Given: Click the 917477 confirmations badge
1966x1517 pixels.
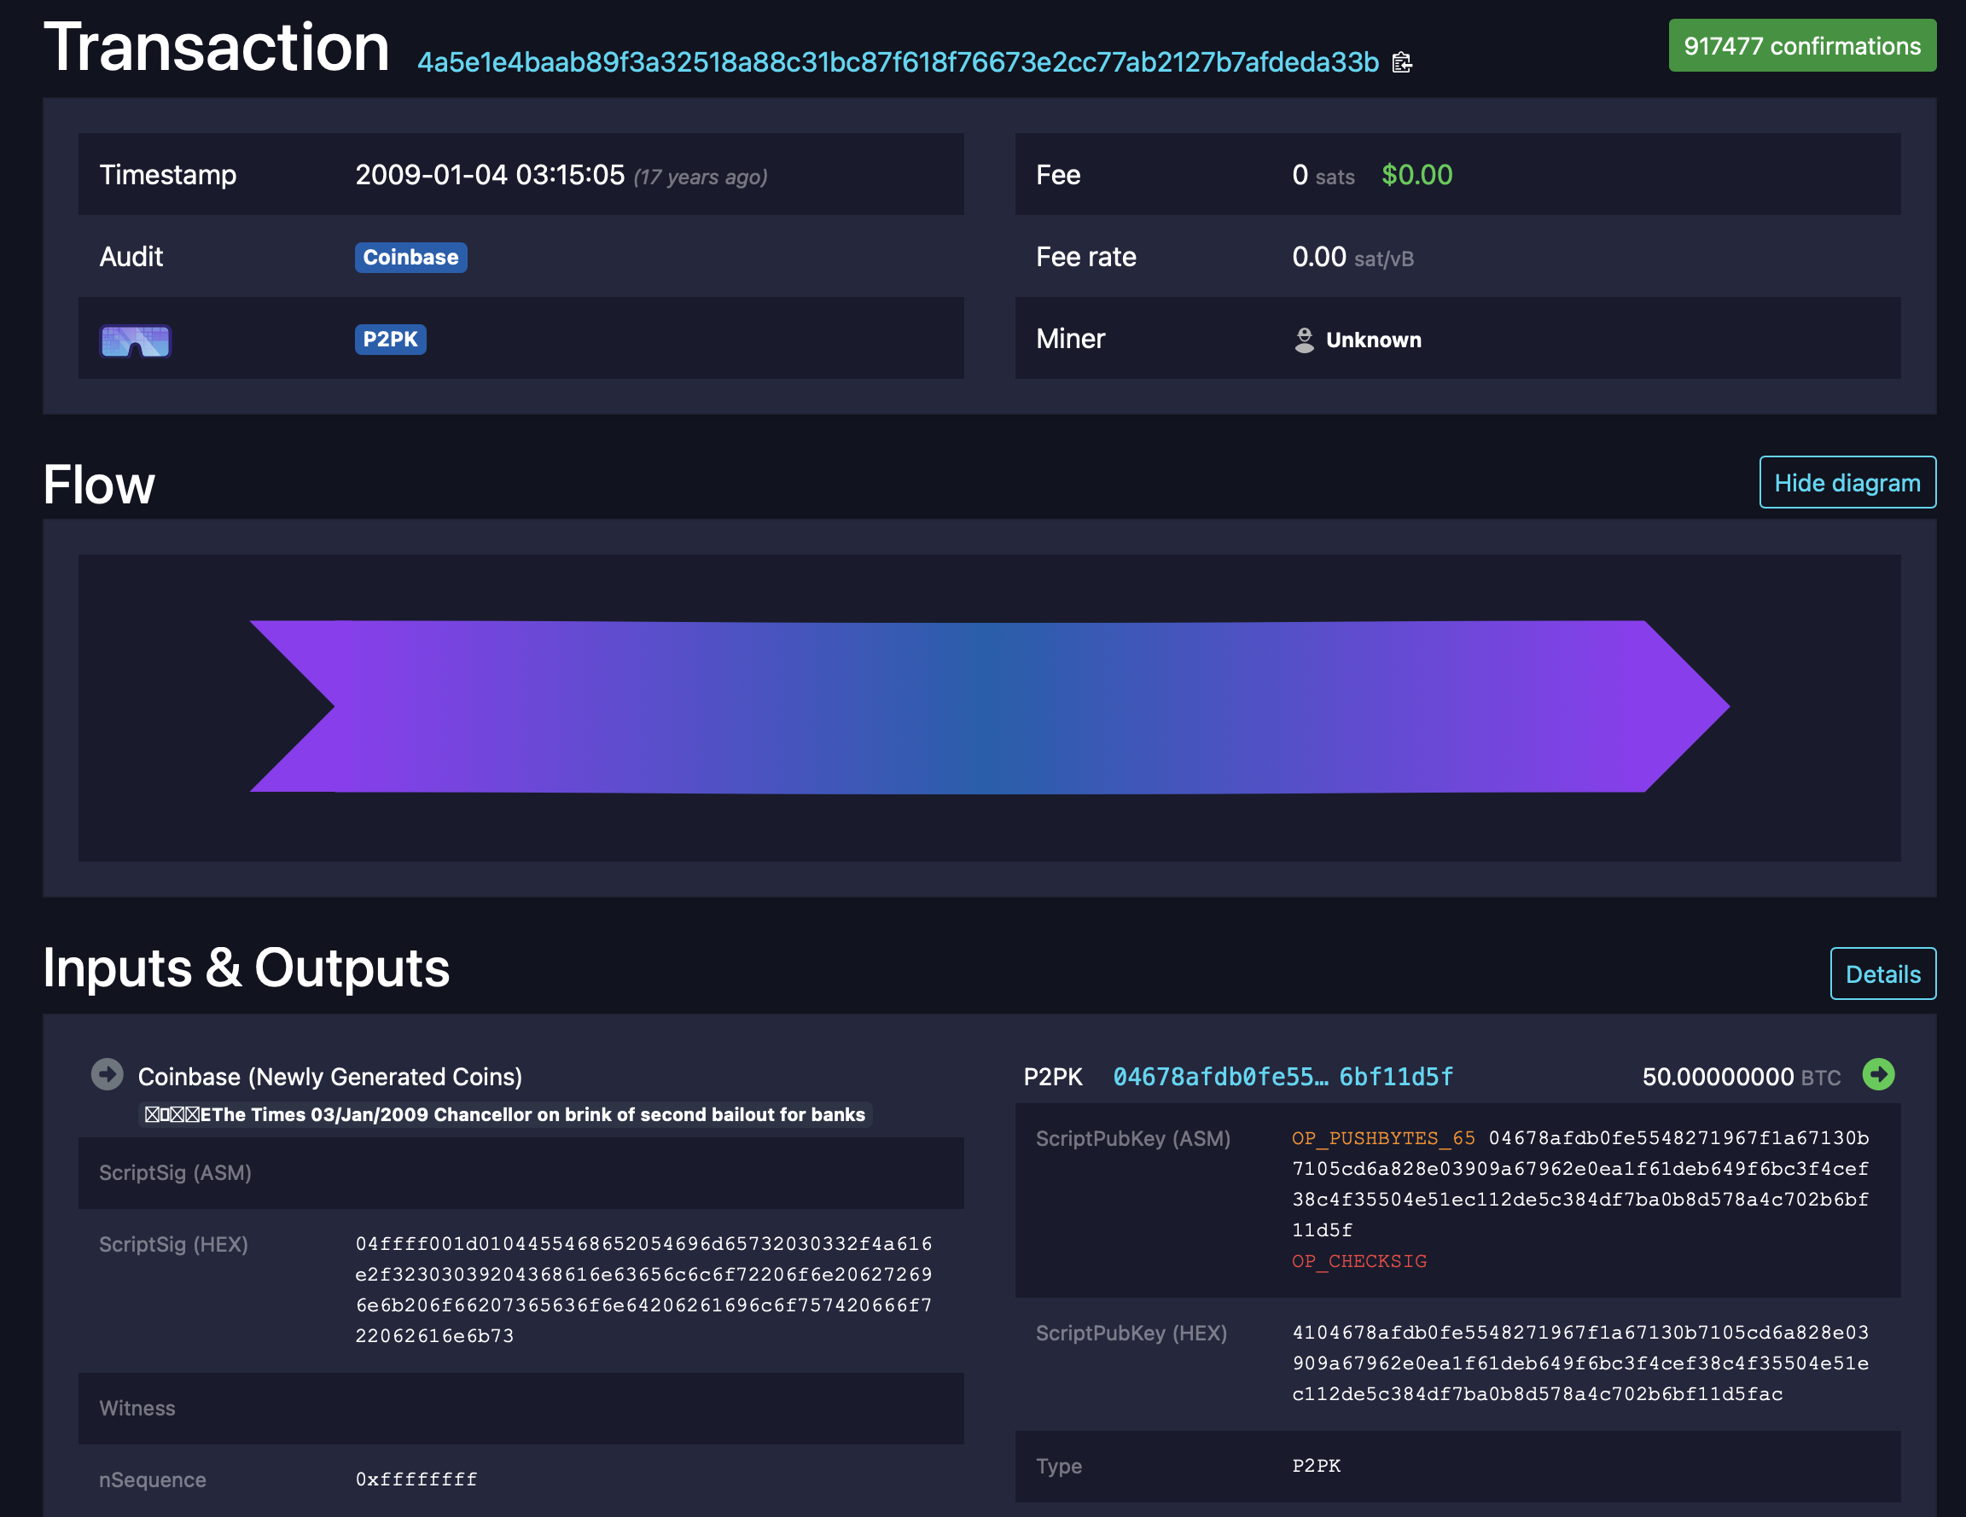Looking at the screenshot, I should point(1801,46).
